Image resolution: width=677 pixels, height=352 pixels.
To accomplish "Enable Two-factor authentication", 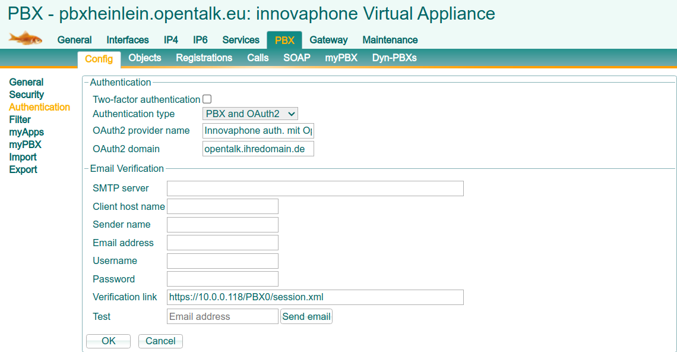I will [x=207, y=99].
